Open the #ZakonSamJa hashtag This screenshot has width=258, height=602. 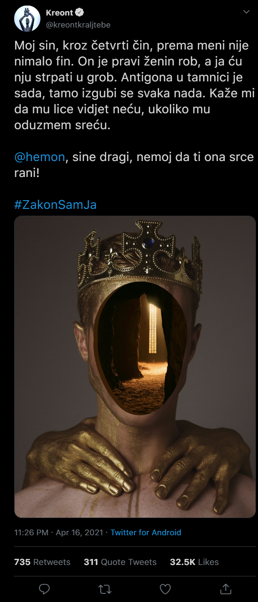coord(55,205)
